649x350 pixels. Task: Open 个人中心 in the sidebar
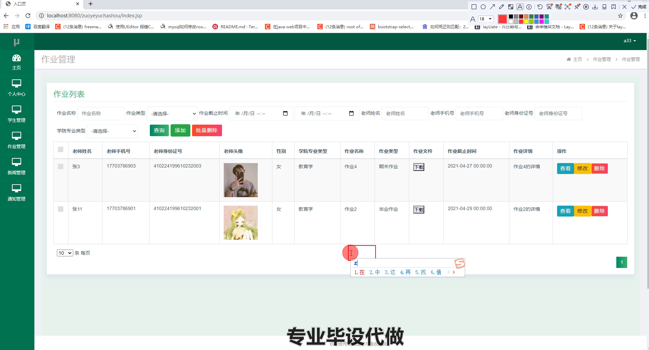pyautogui.click(x=17, y=89)
